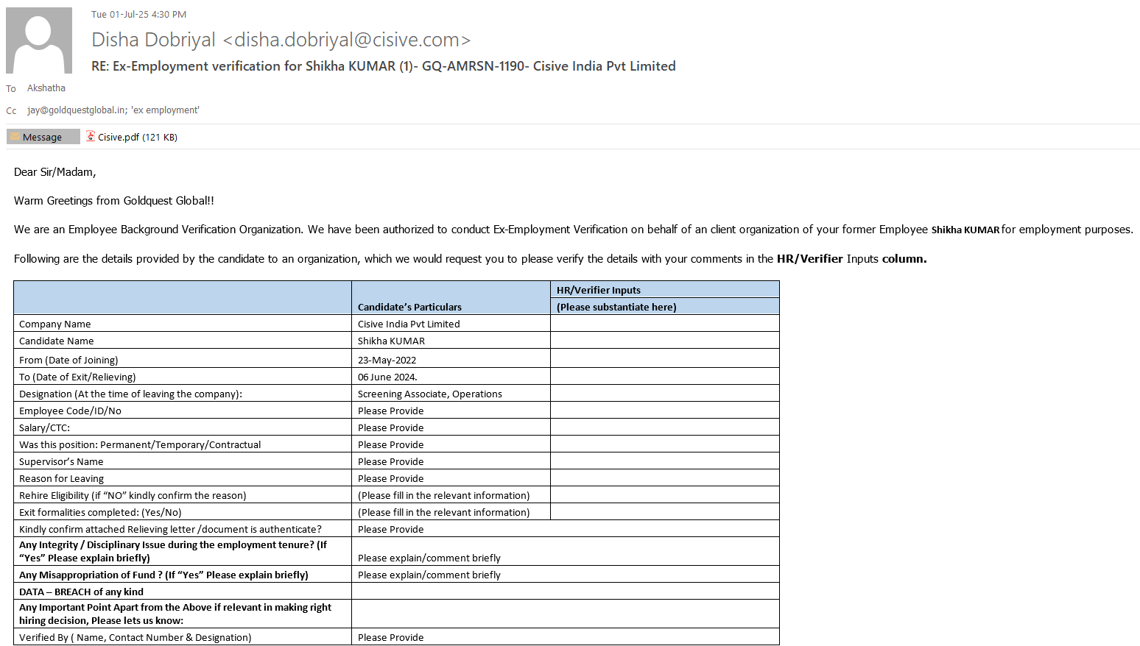Click the HR/Verifier input cell for Company Name
Image resolution: width=1140 pixels, height=646 pixels.
(x=664, y=324)
